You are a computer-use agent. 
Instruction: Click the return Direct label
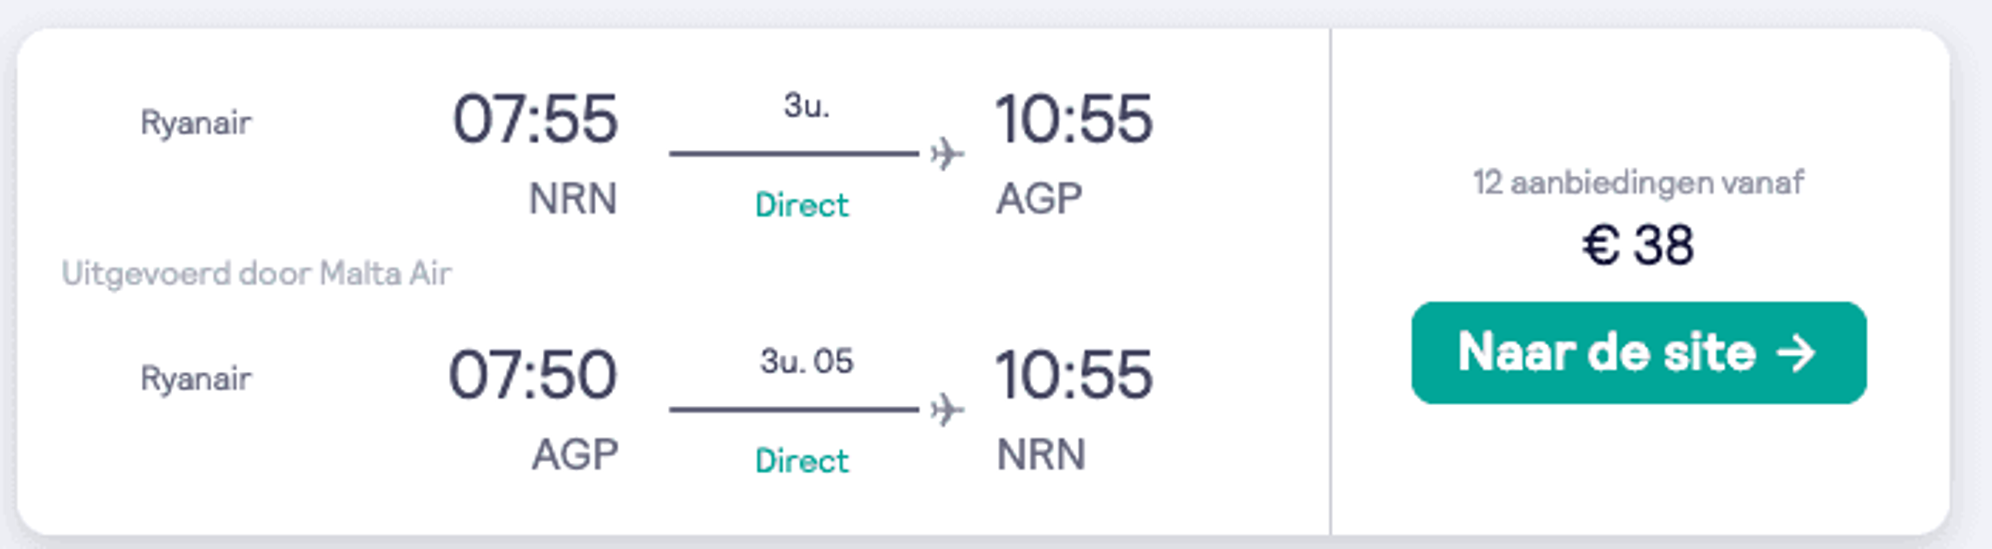coord(802,461)
